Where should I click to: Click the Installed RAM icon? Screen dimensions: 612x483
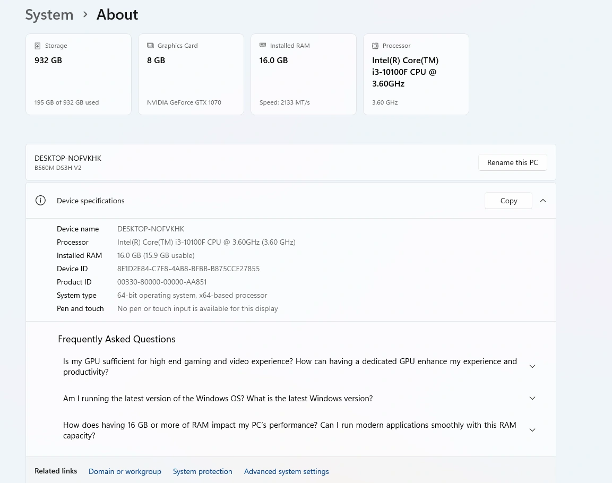pyautogui.click(x=263, y=46)
